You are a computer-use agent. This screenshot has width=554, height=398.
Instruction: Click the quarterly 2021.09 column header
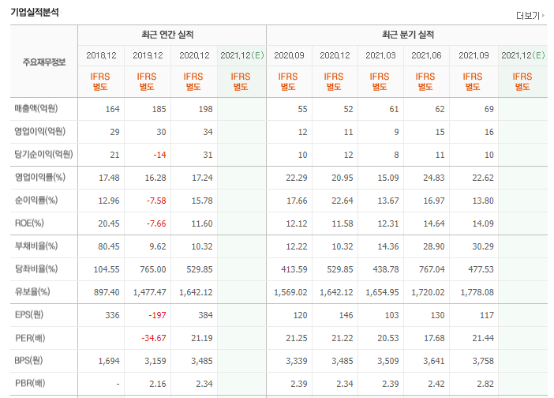[474, 55]
